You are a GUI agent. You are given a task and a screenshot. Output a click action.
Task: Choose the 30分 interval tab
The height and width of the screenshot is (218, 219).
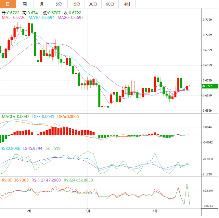(93, 4)
